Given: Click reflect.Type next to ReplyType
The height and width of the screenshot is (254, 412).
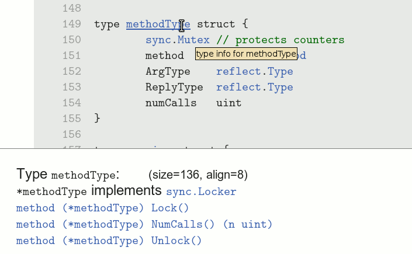Looking at the screenshot, I should click(x=254, y=88).
